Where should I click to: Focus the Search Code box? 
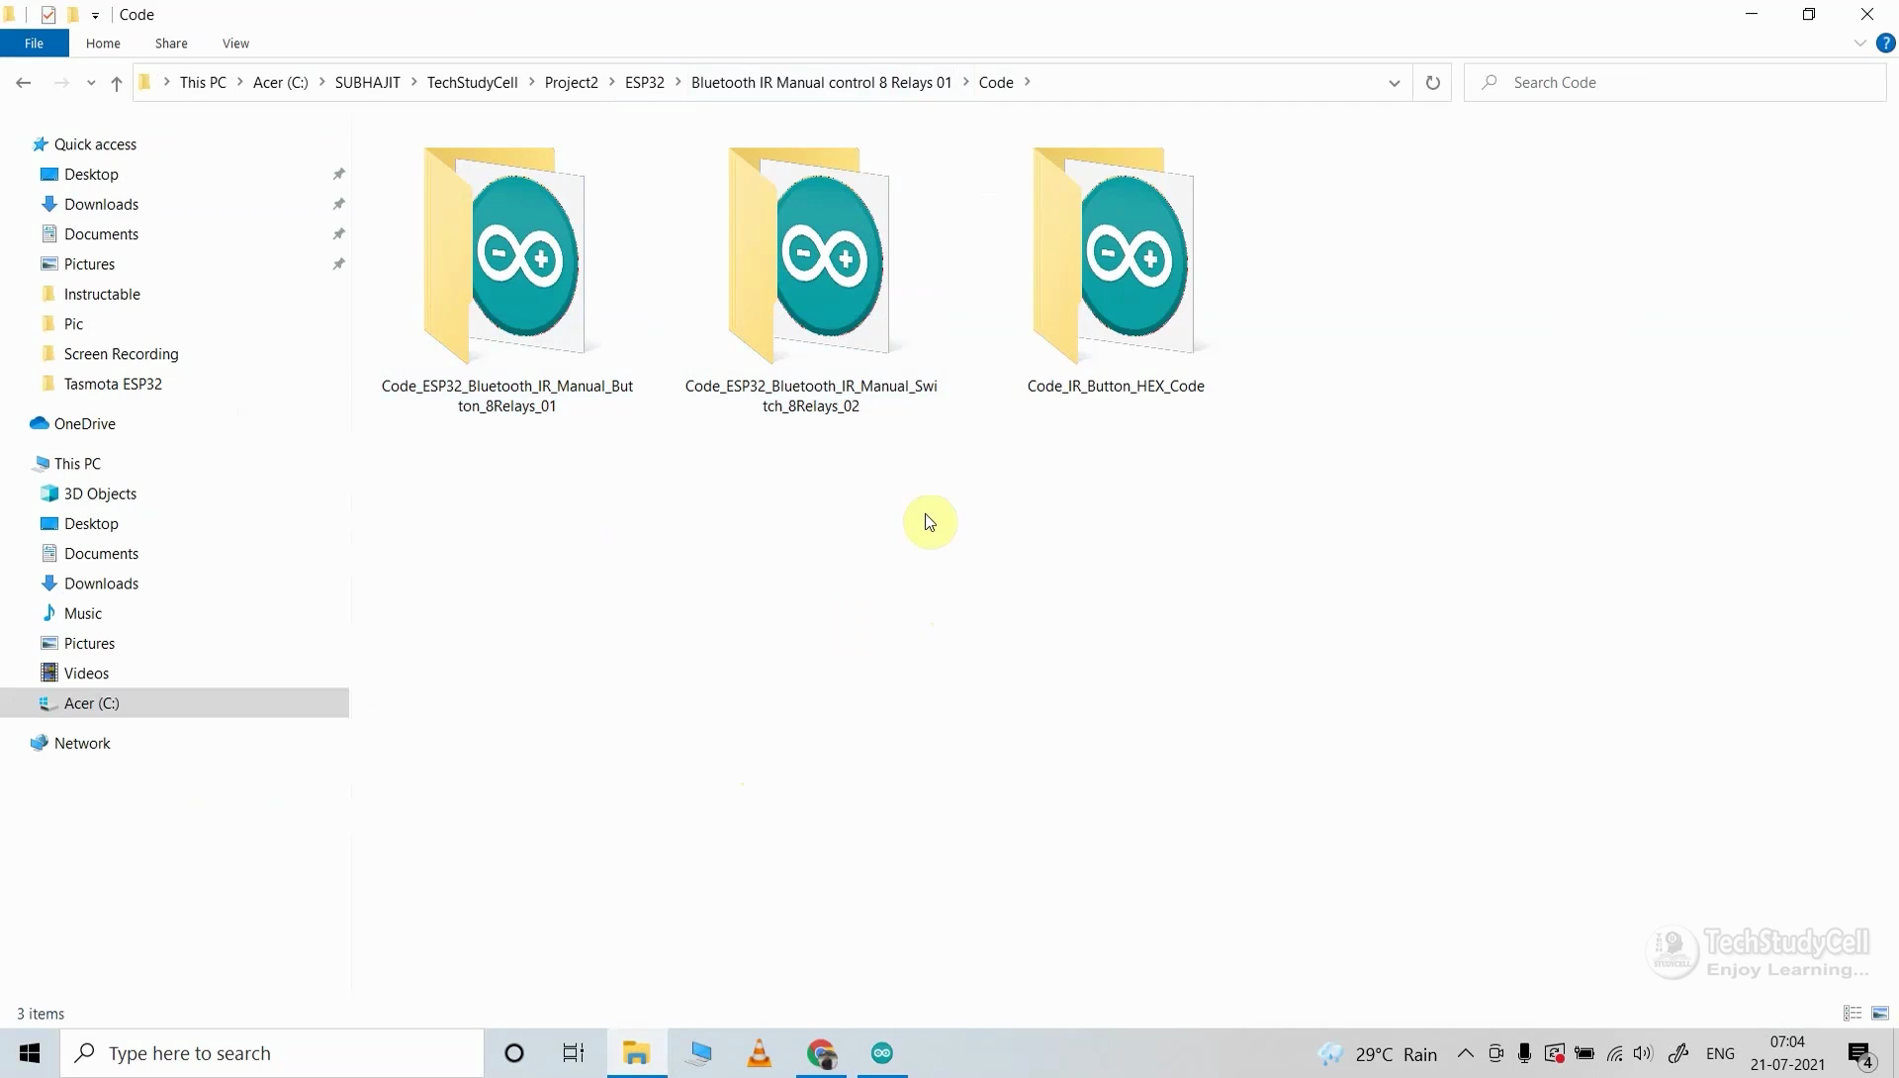tap(1674, 83)
